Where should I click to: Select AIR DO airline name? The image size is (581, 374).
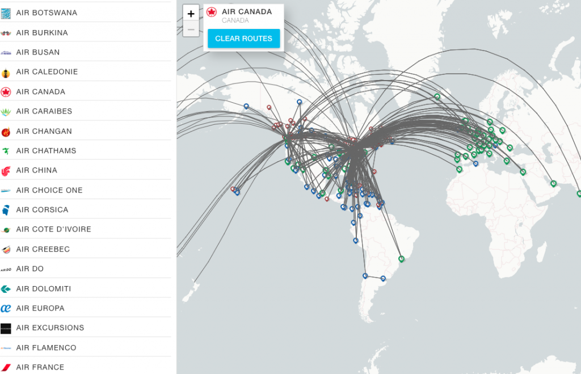click(x=30, y=269)
